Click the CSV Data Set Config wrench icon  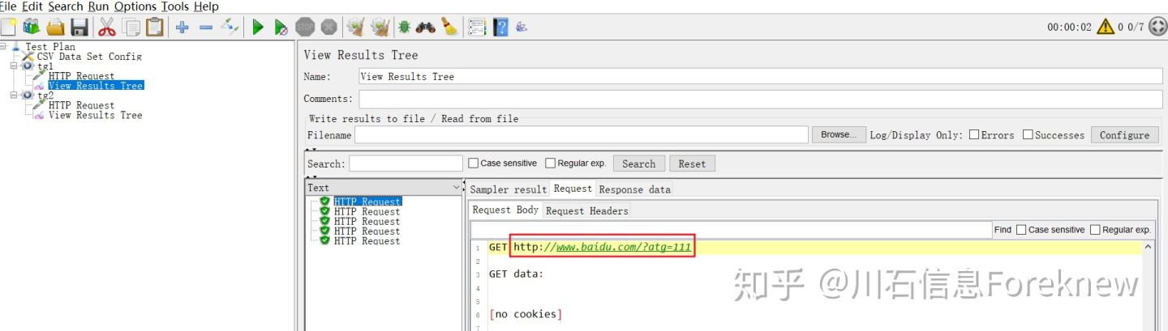click(28, 57)
